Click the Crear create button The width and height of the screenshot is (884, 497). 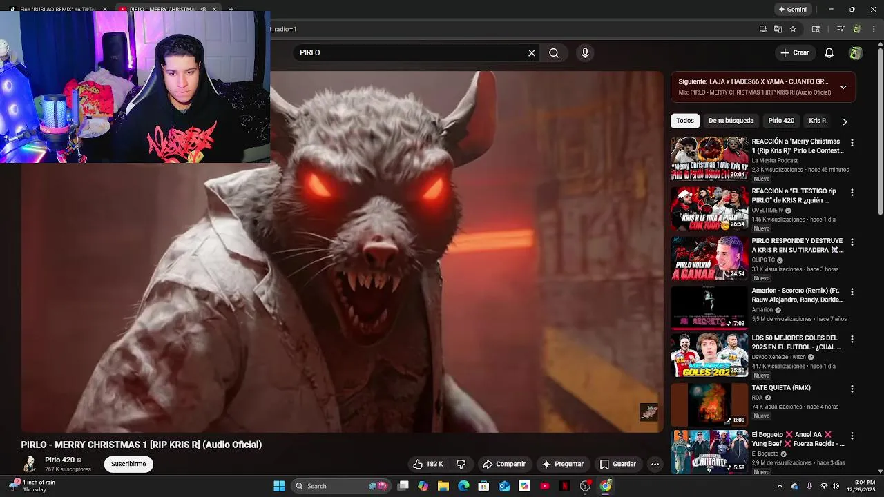pyautogui.click(x=794, y=52)
